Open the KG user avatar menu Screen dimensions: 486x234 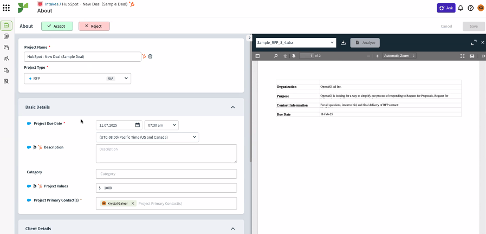(481, 8)
